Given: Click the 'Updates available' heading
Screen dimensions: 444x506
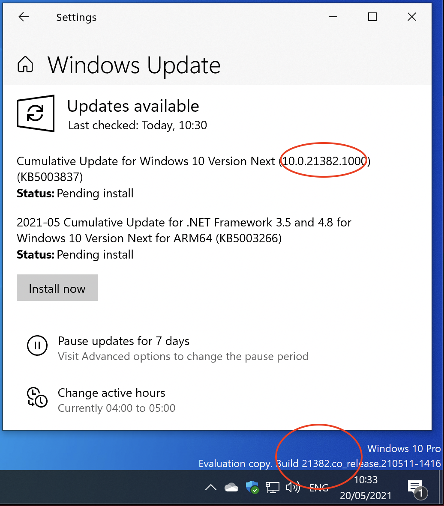Looking at the screenshot, I should click(133, 106).
